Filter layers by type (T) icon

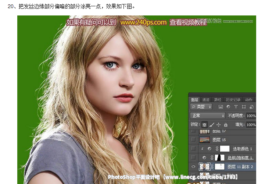236,107
